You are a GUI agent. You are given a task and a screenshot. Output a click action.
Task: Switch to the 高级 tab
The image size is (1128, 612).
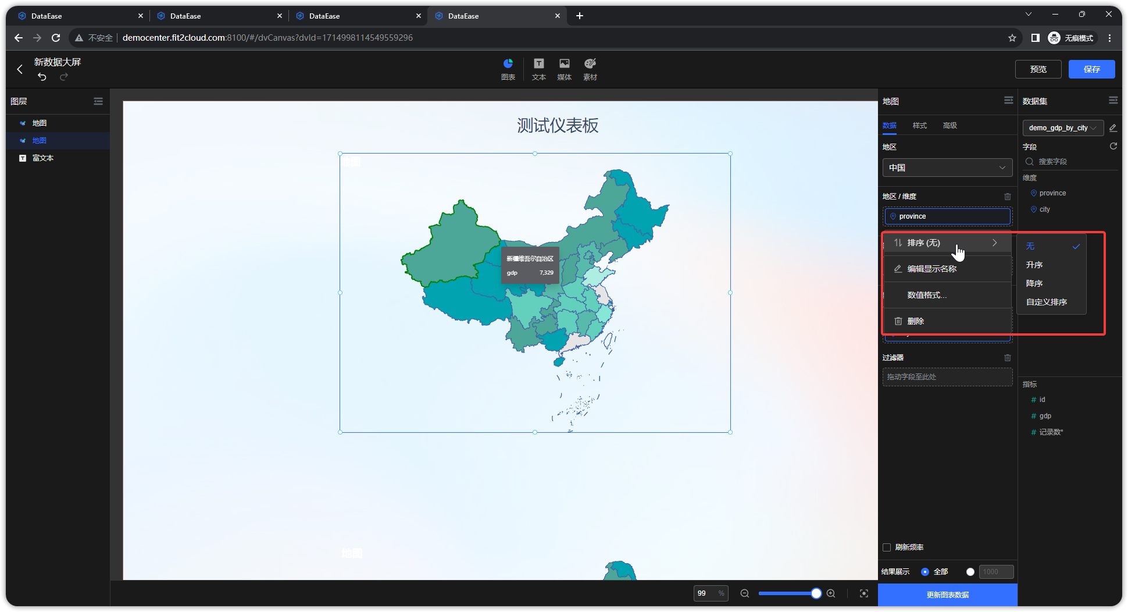coord(950,126)
